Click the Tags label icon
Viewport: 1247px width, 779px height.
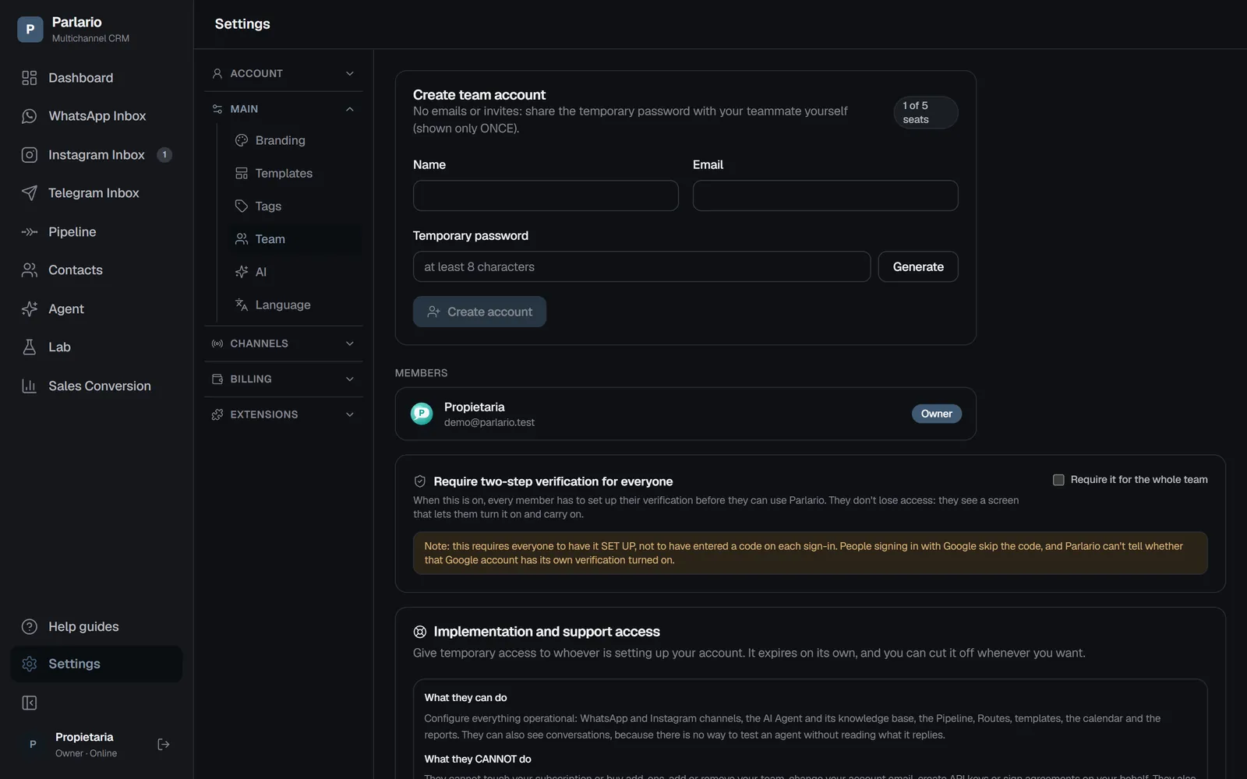[242, 206]
